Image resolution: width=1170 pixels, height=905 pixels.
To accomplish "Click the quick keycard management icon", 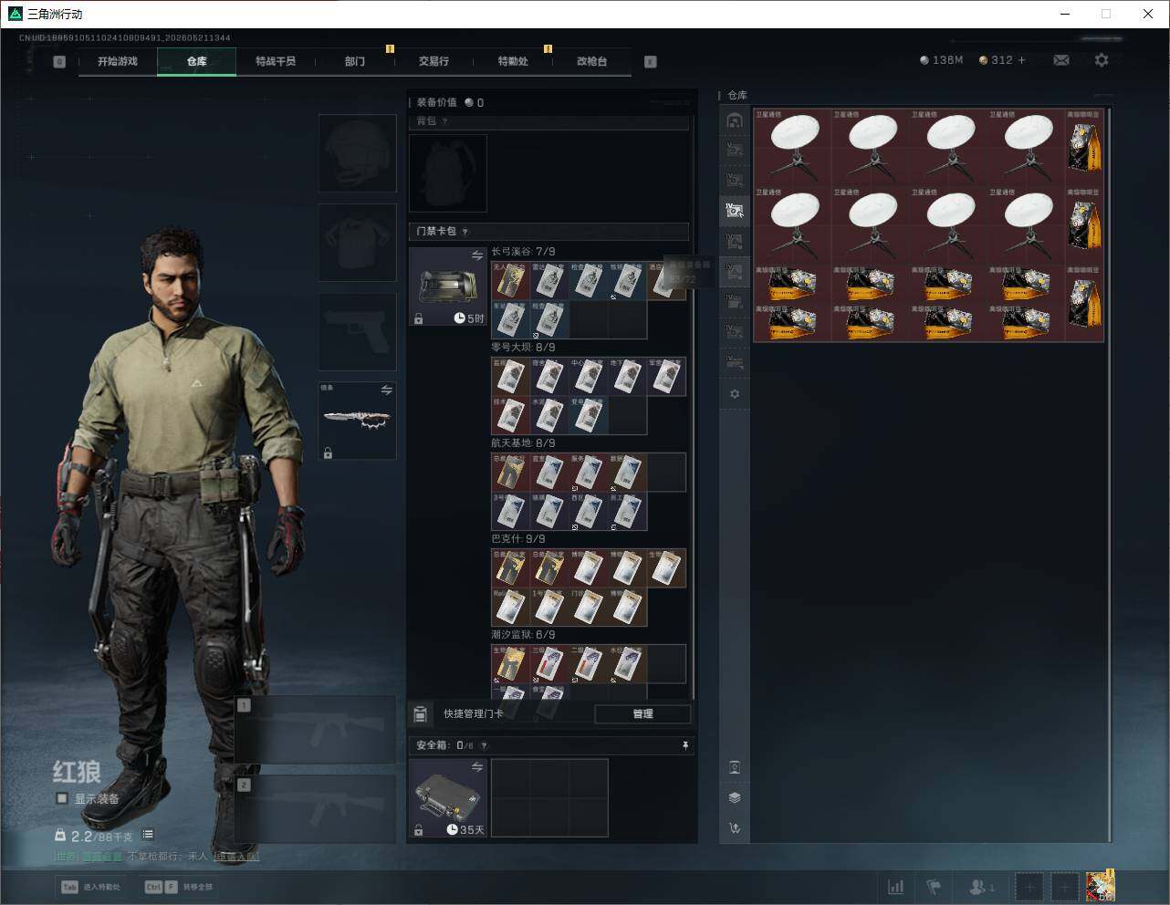I will click(421, 713).
